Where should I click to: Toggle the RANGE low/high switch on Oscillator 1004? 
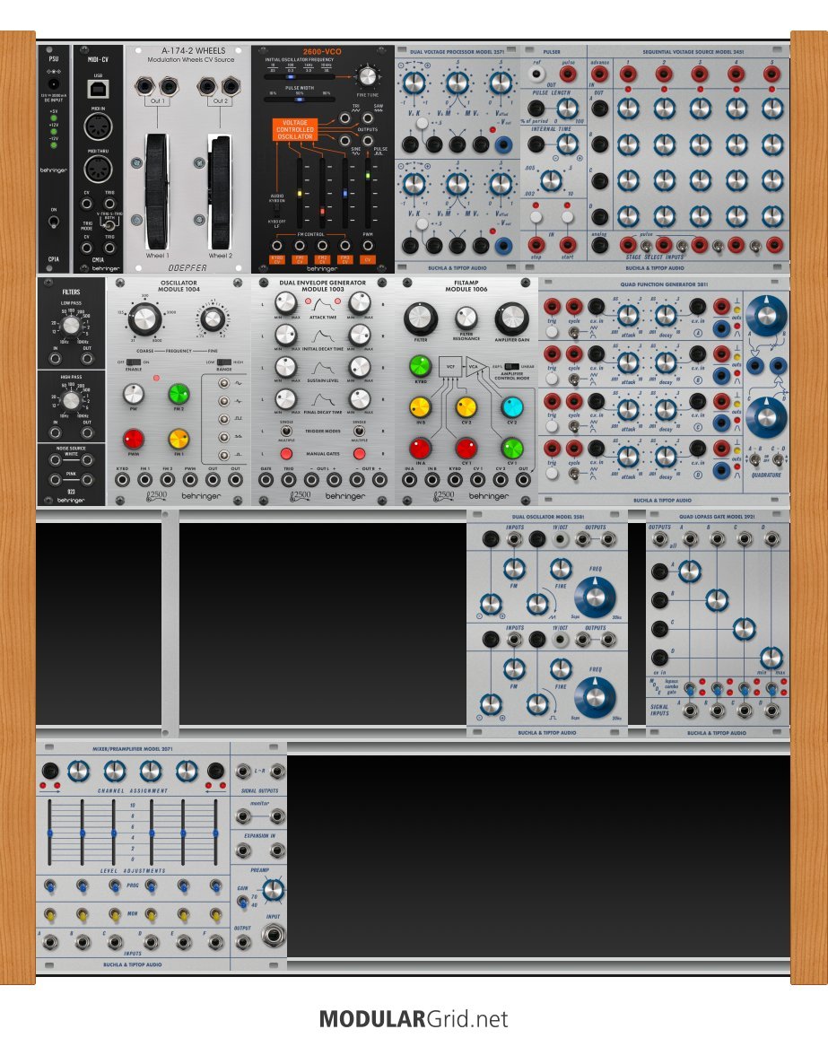223,362
